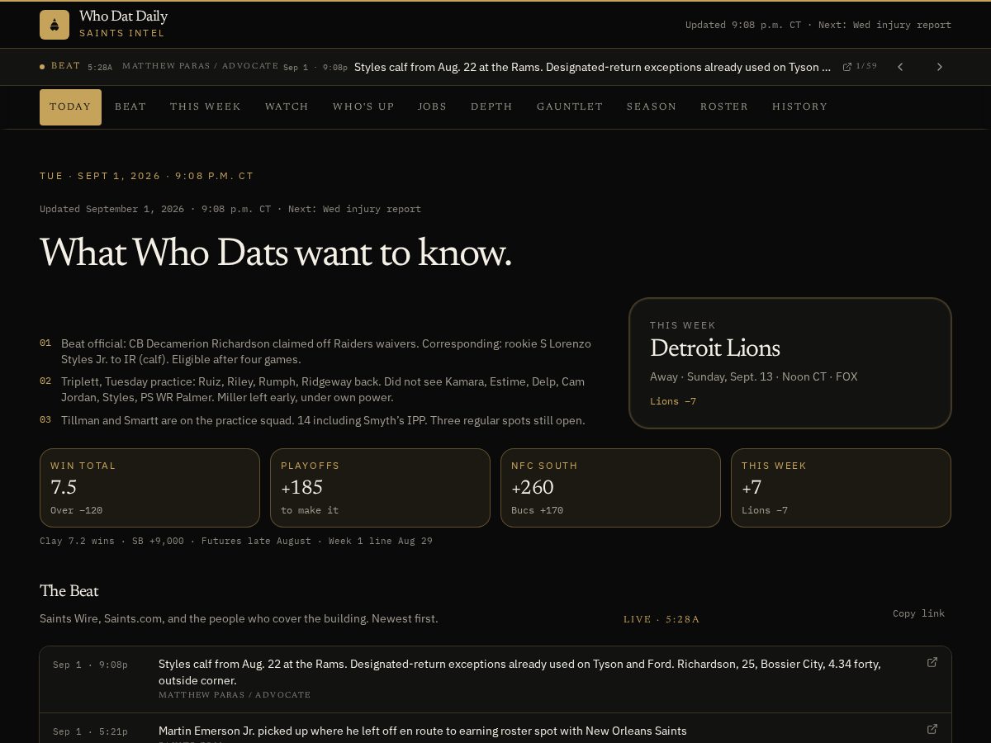
Task: Click the Who Dat Daily fleur-de-lis logo
Action: click(55, 25)
